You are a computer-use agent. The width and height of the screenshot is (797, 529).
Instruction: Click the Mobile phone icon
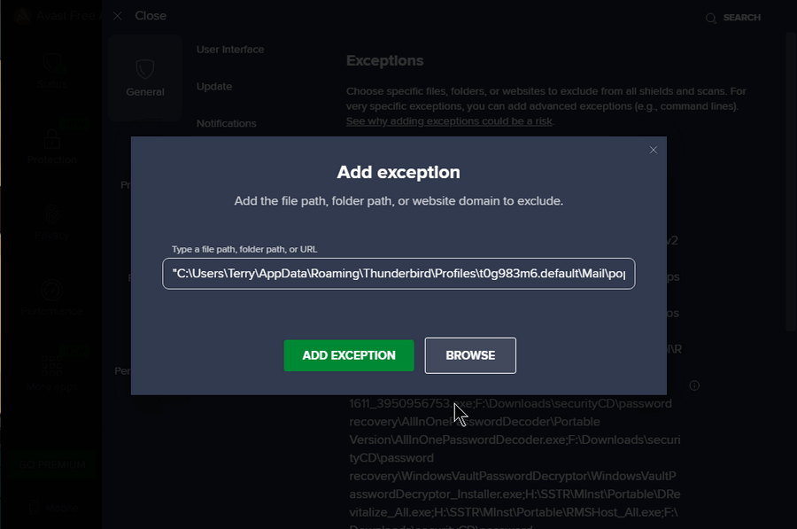34,507
